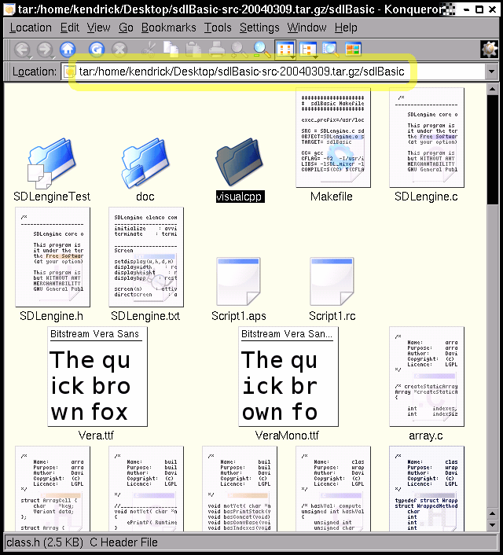Click the Stop loading button
The height and width of the screenshot is (555, 503).
pyautogui.click(x=119, y=50)
